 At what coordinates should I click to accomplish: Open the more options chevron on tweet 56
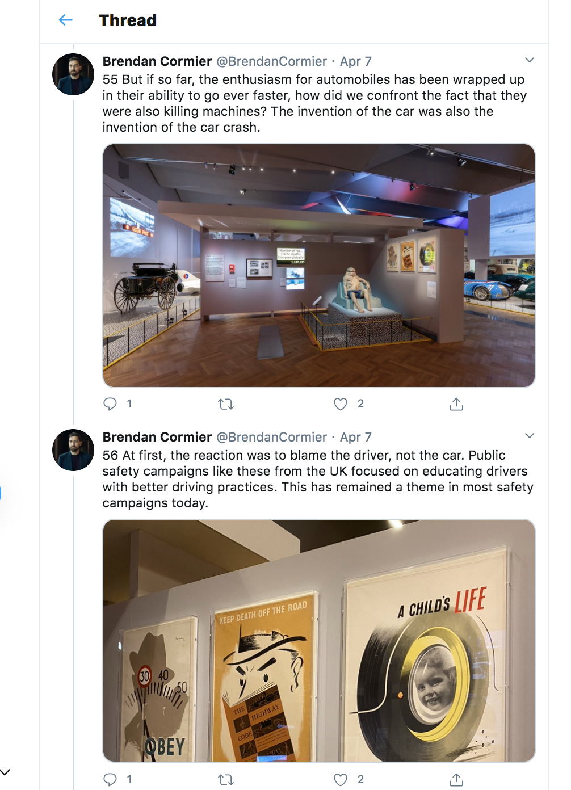530,436
